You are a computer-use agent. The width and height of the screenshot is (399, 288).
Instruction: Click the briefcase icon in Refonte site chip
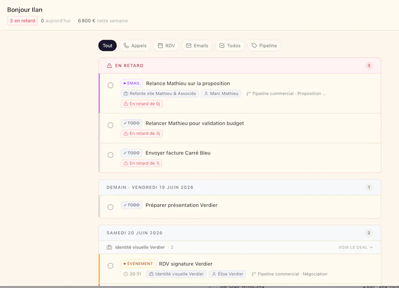126,94
